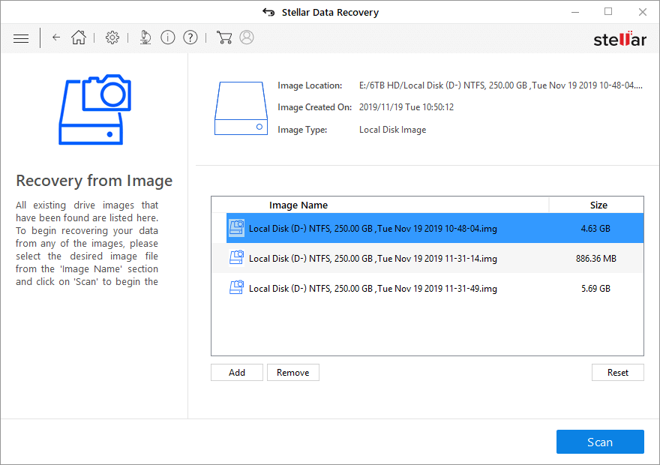The height and width of the screenshot is (465, 660).
Task: Start the scan with Scan button
Action: click(600, 442)
